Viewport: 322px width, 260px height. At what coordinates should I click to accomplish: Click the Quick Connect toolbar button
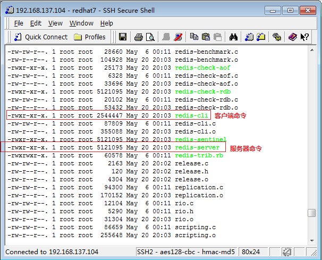[x=41, y=37]
